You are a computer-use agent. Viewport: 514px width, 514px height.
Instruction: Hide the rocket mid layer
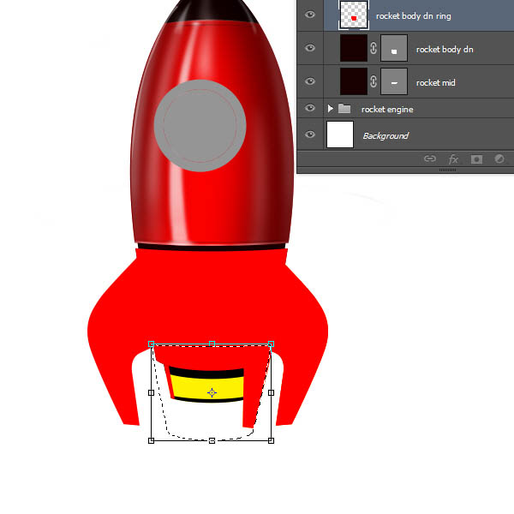(311, 81)
